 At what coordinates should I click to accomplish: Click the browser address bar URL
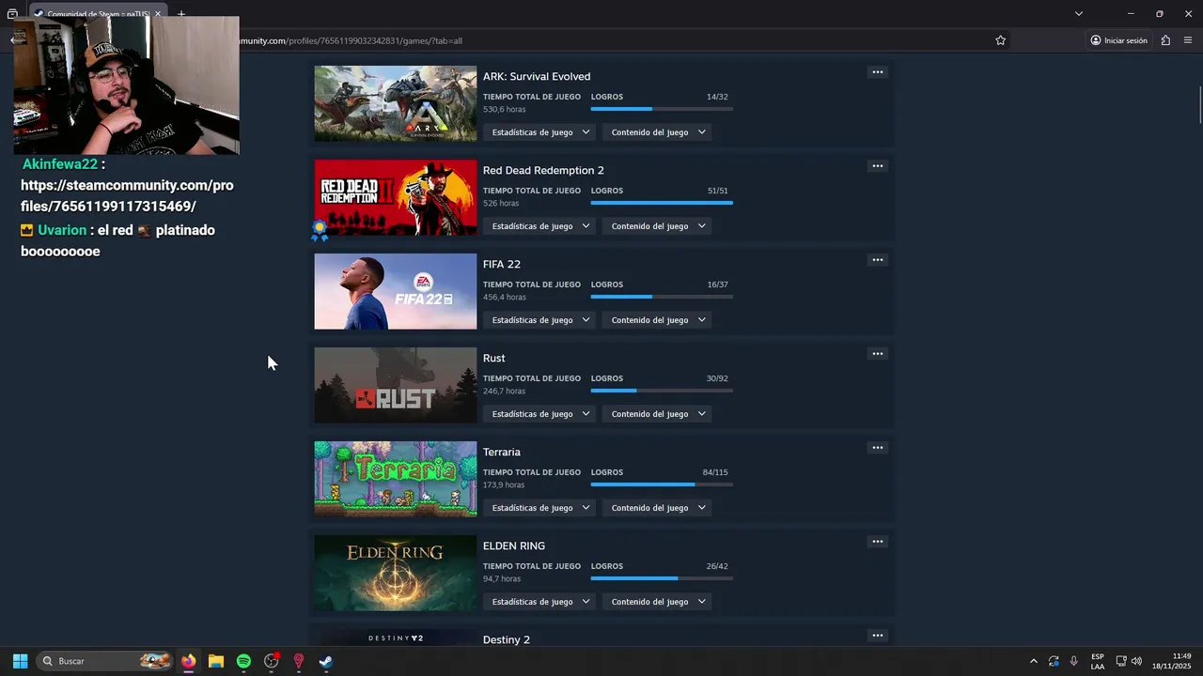[351, 40]
